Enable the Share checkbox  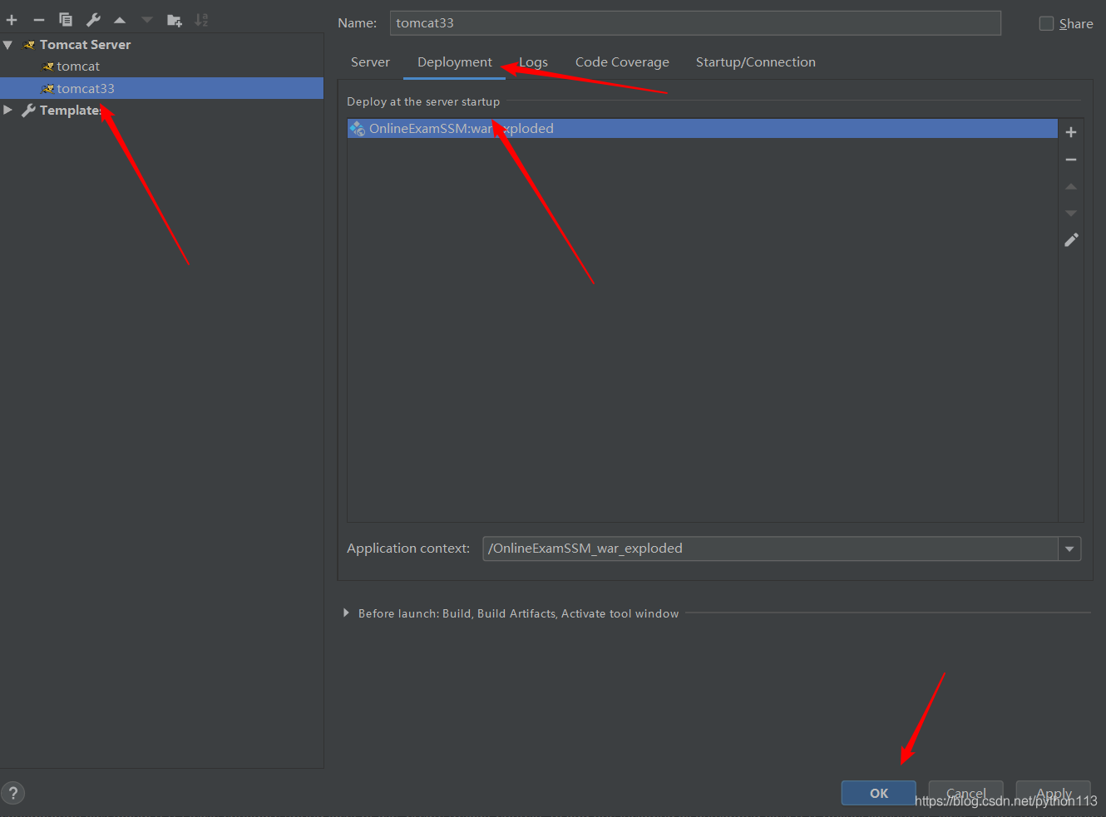point(1046,23)
